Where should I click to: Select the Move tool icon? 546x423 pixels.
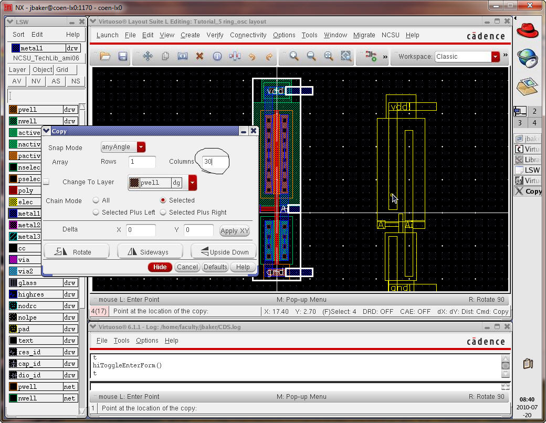pyautogui.click(x=148, y=57)
